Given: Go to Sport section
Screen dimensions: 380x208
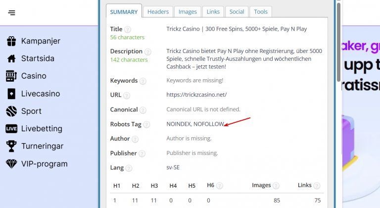Looking at the screenshot, I should pos(31,111).
